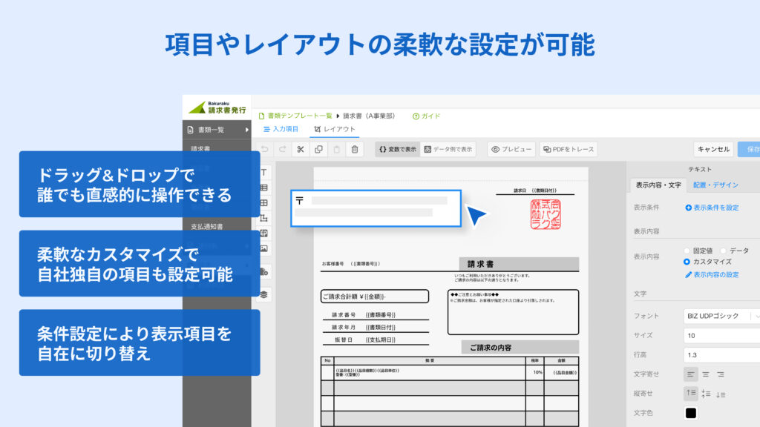Click the copy icon in toolbar
Image resolution: width=760 pixels, height=427 pixels.
point(318,149)
